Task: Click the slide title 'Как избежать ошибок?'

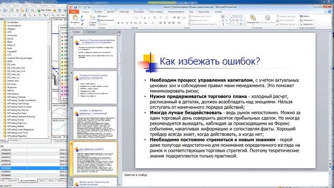Action: coord(210,61)
